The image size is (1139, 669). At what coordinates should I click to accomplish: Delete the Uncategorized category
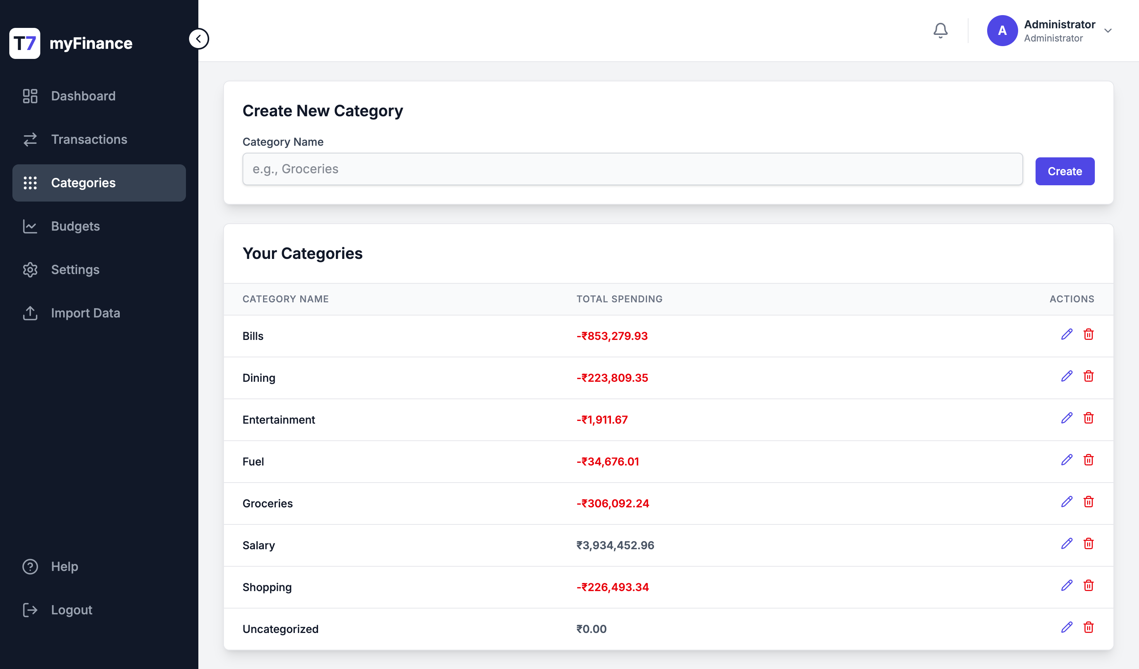click(1089, 628)
